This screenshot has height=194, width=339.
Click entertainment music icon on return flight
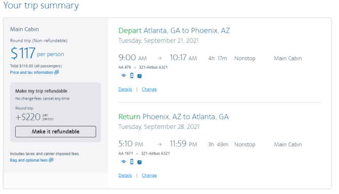click(140, 162)
